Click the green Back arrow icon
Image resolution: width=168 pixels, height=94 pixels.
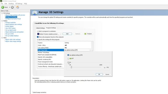(x=3, y=7)
